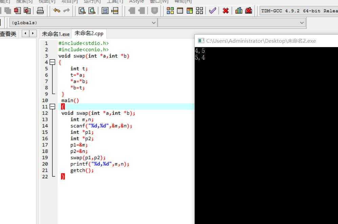Click the Close All files toolbar icon
Viewport: 338px width, 224px height.
click(x=27, y=11)
